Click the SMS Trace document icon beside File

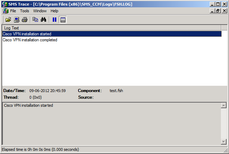(x=6, y=11)
